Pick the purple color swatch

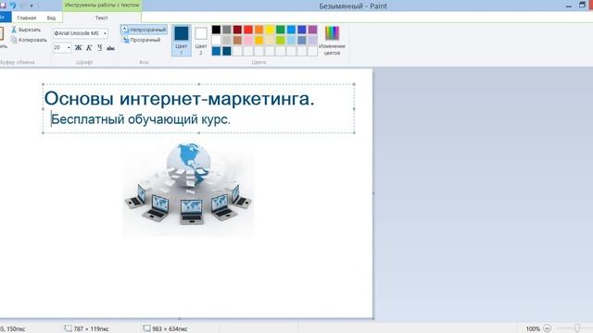tap(312, 30)
